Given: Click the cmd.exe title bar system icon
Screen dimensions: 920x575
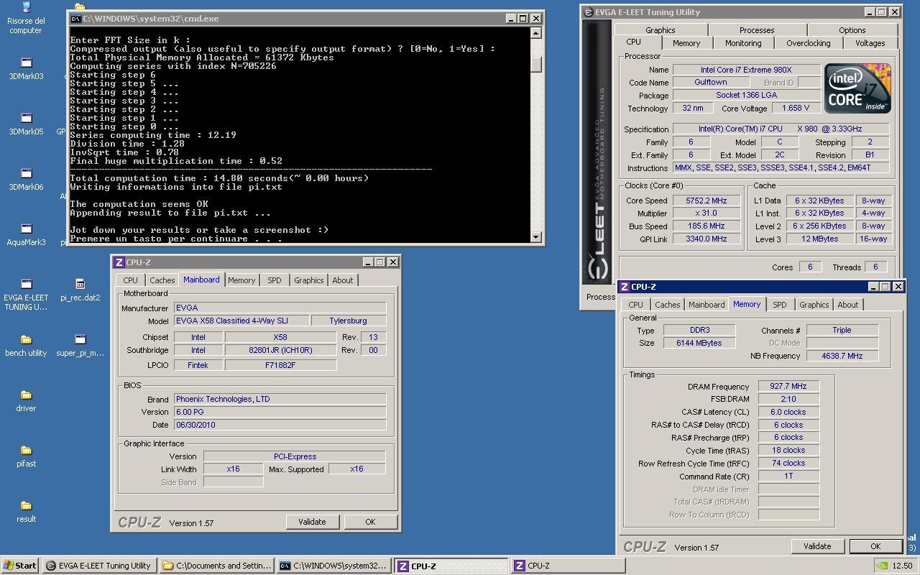Looking at the screenshot, I should [76, 19].
